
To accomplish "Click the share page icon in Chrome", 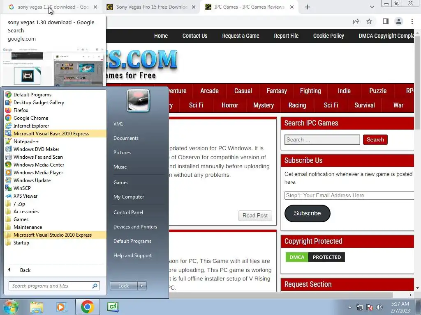I will (356, 21).
